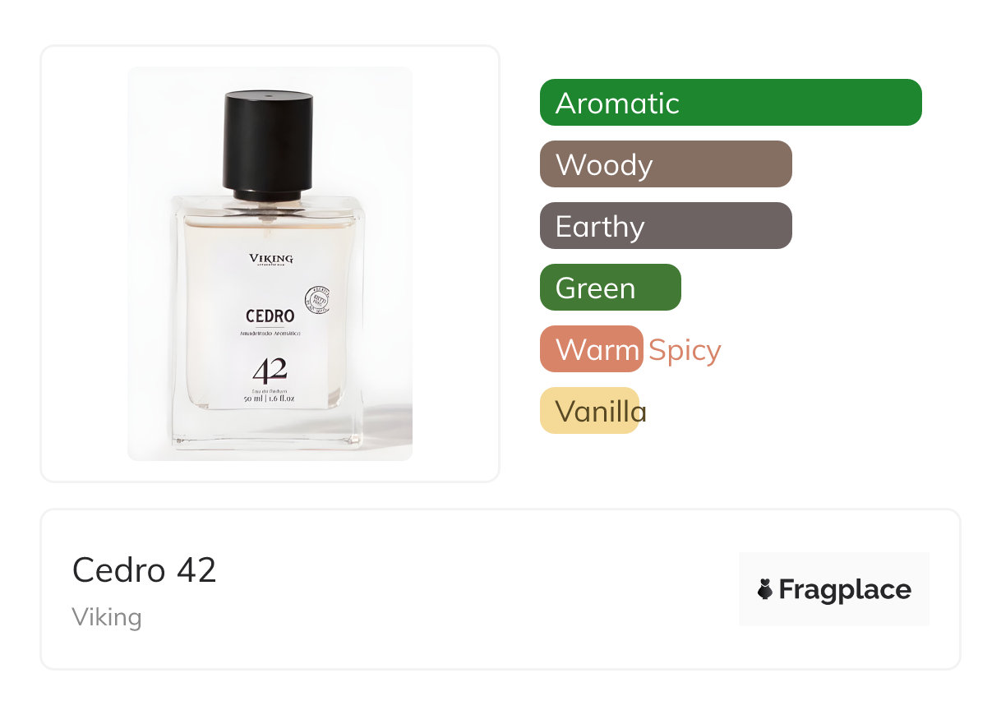Click the number 42 on bottle label
The width and height of the screenshot is (1001, 710).
(270, 370)
